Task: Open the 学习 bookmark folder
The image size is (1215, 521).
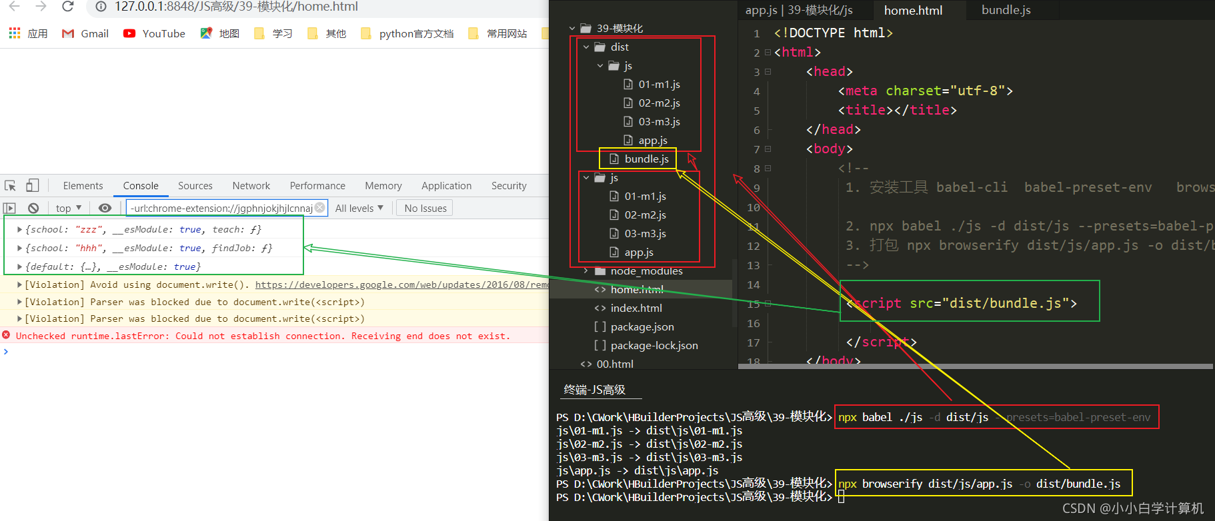Action: click(x=273, y=33)
